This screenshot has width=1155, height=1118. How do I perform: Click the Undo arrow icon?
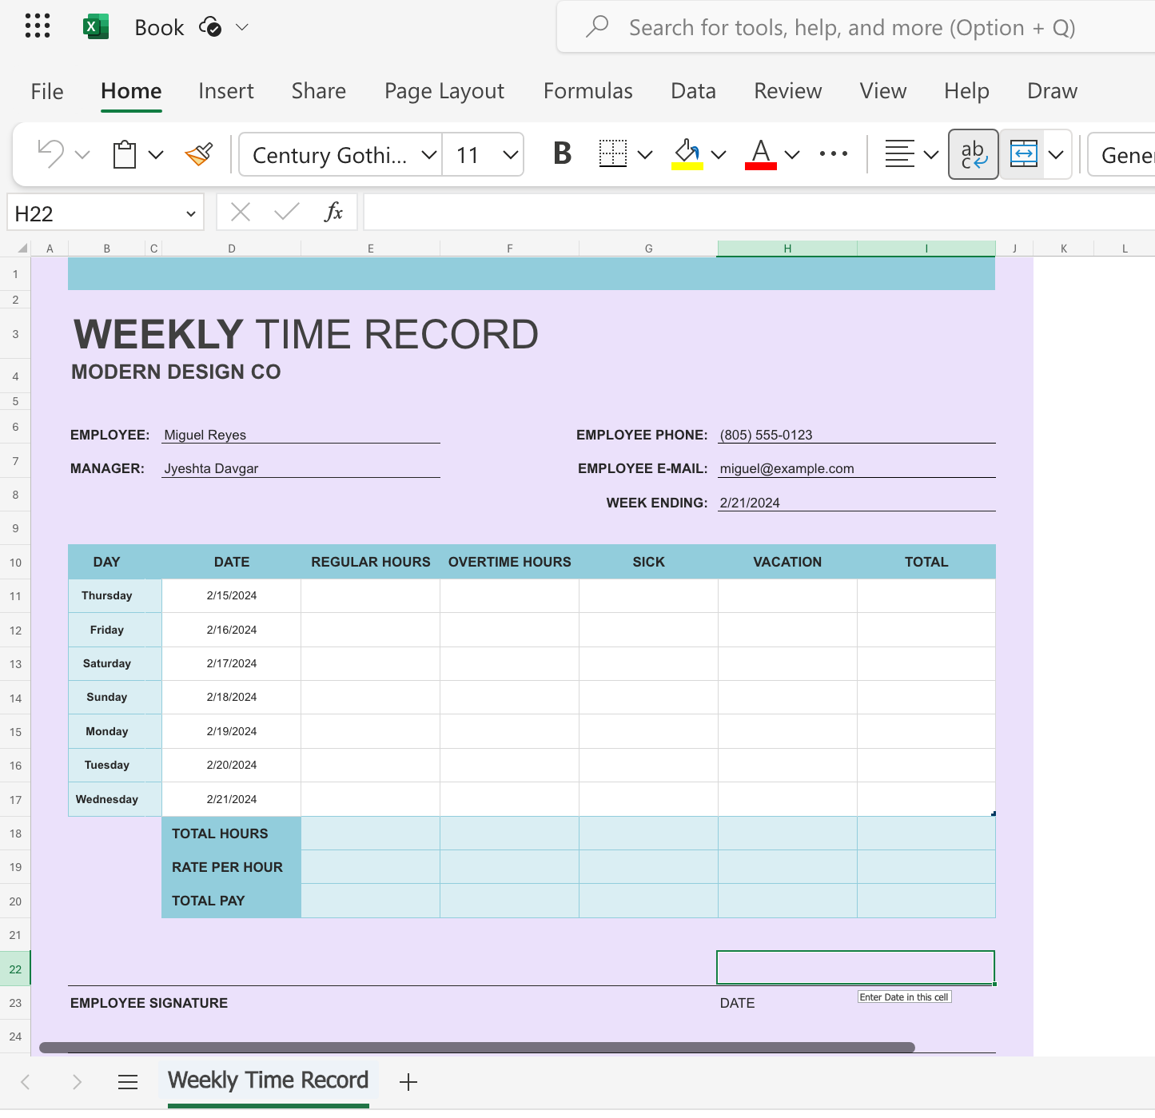click(51, 154)
